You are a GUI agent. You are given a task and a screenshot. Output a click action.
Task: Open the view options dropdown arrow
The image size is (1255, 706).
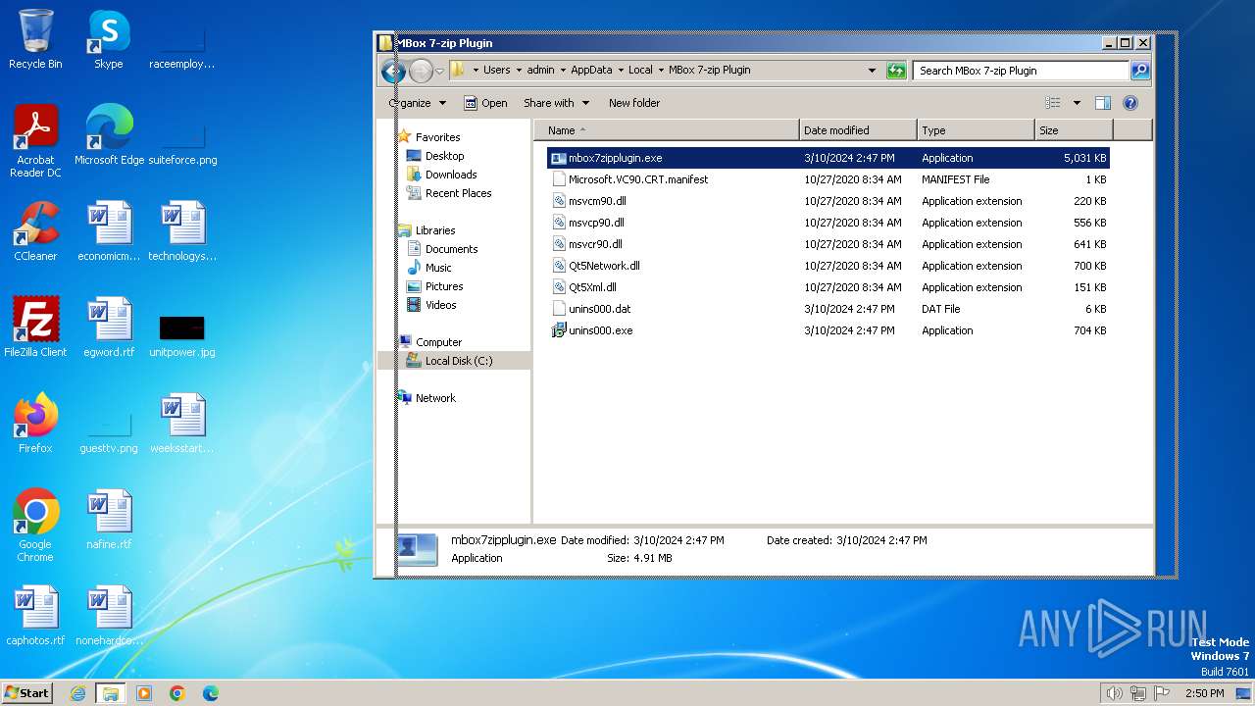click(x=1077, y=103)
